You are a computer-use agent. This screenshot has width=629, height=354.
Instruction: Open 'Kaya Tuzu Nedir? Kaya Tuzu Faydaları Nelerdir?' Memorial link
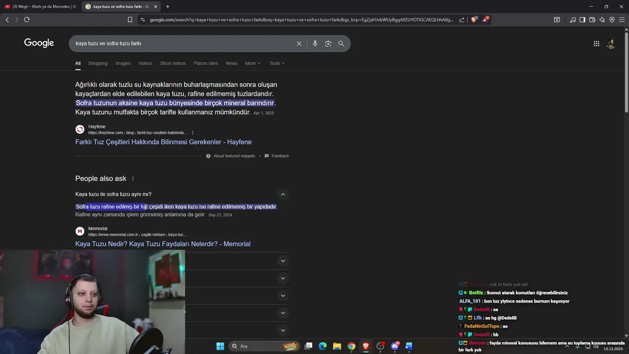(163, 244)
